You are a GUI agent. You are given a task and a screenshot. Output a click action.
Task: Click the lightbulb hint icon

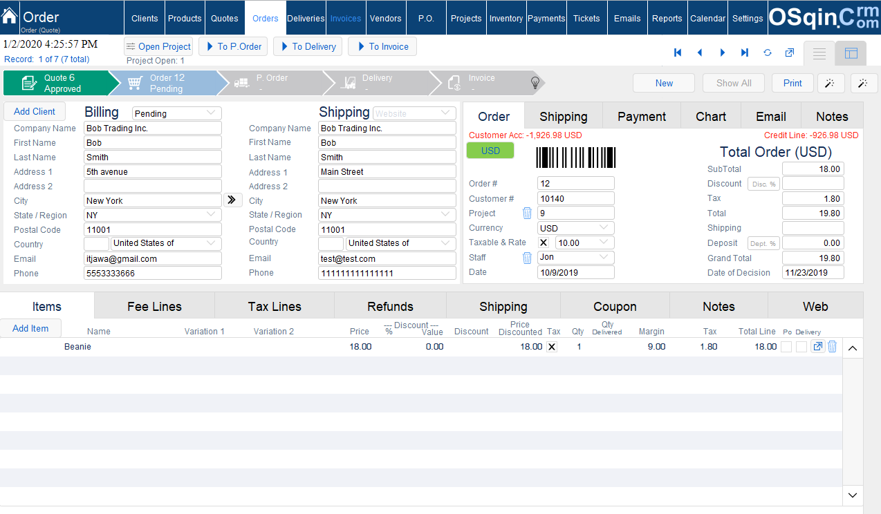535,83
